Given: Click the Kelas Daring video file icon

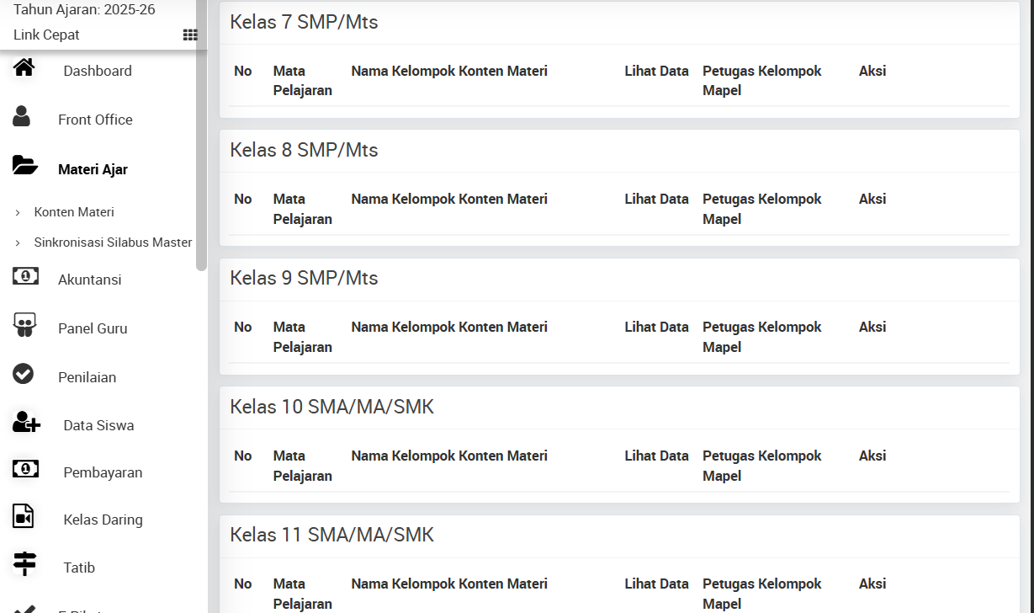Looking at the screenshot, I should tap(23, 516).
